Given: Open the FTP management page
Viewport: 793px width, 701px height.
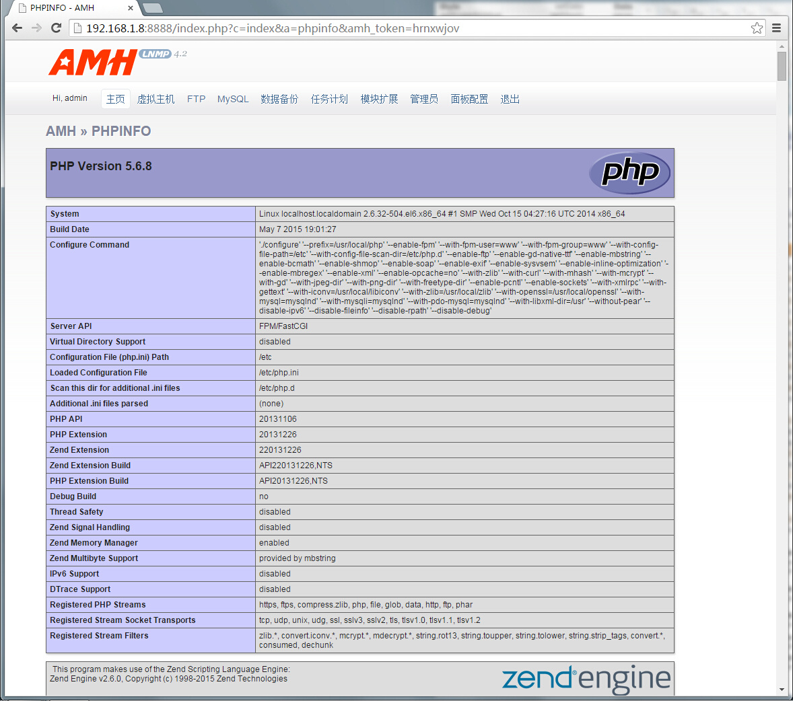Looking at the screenshot, I should click(x=196, y=98).
